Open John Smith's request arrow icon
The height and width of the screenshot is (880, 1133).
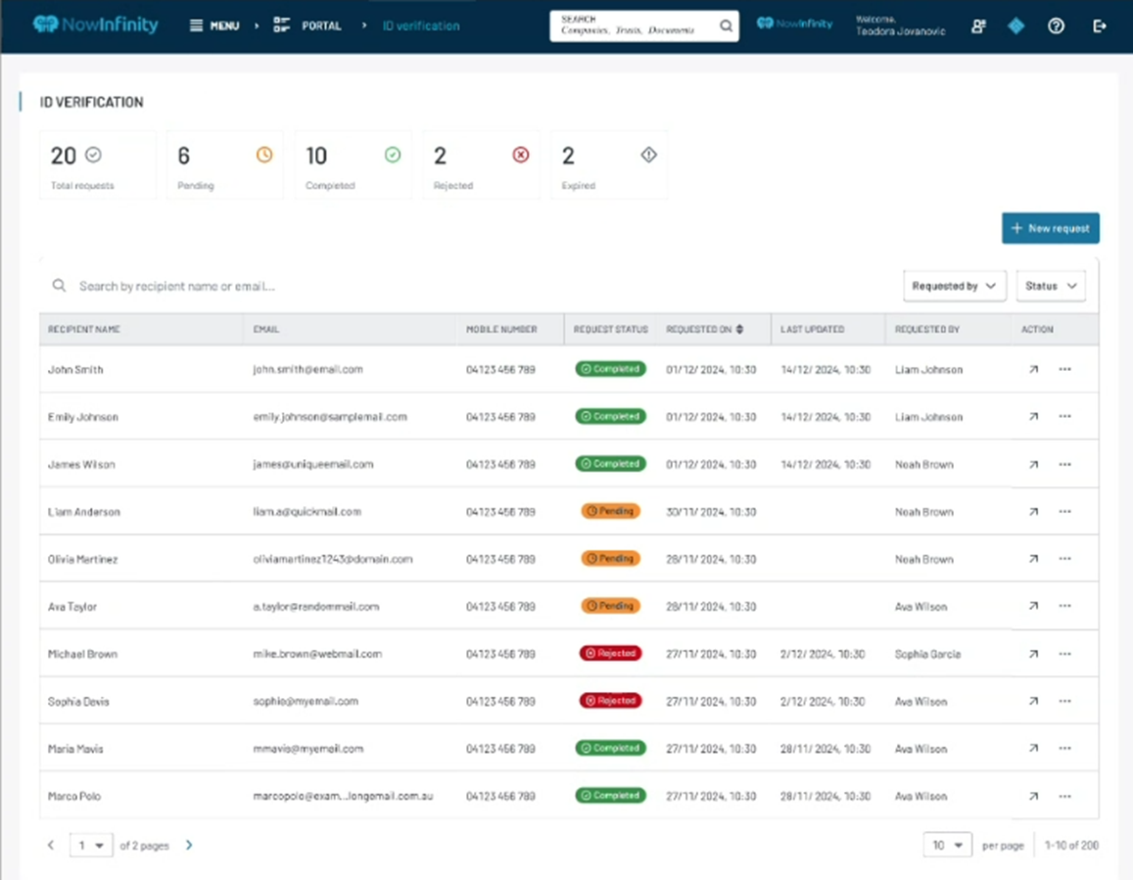click(1033, 370)
